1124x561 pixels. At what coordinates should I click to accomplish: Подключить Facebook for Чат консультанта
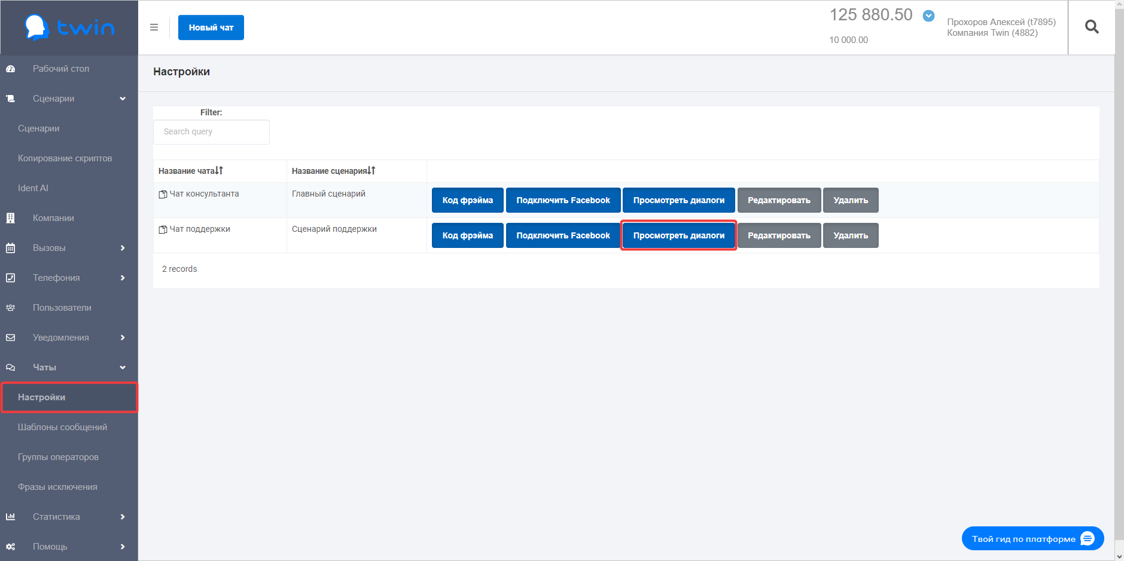(x=563, y=200)
